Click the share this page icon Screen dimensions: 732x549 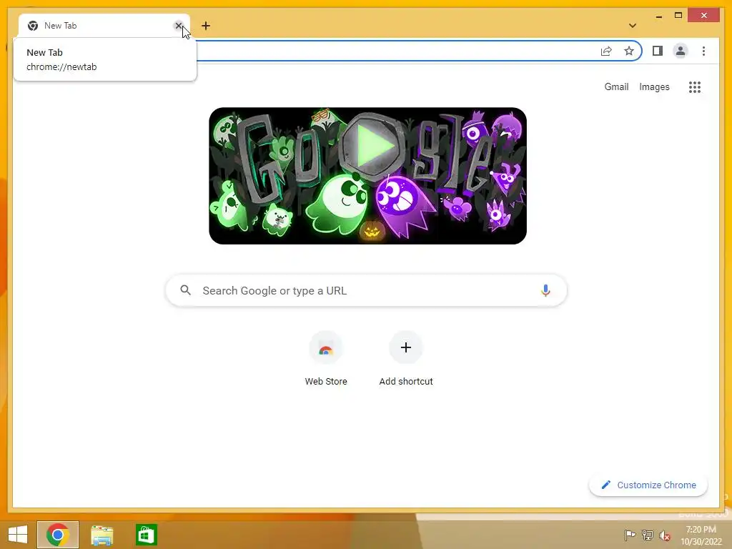point(606,51)
